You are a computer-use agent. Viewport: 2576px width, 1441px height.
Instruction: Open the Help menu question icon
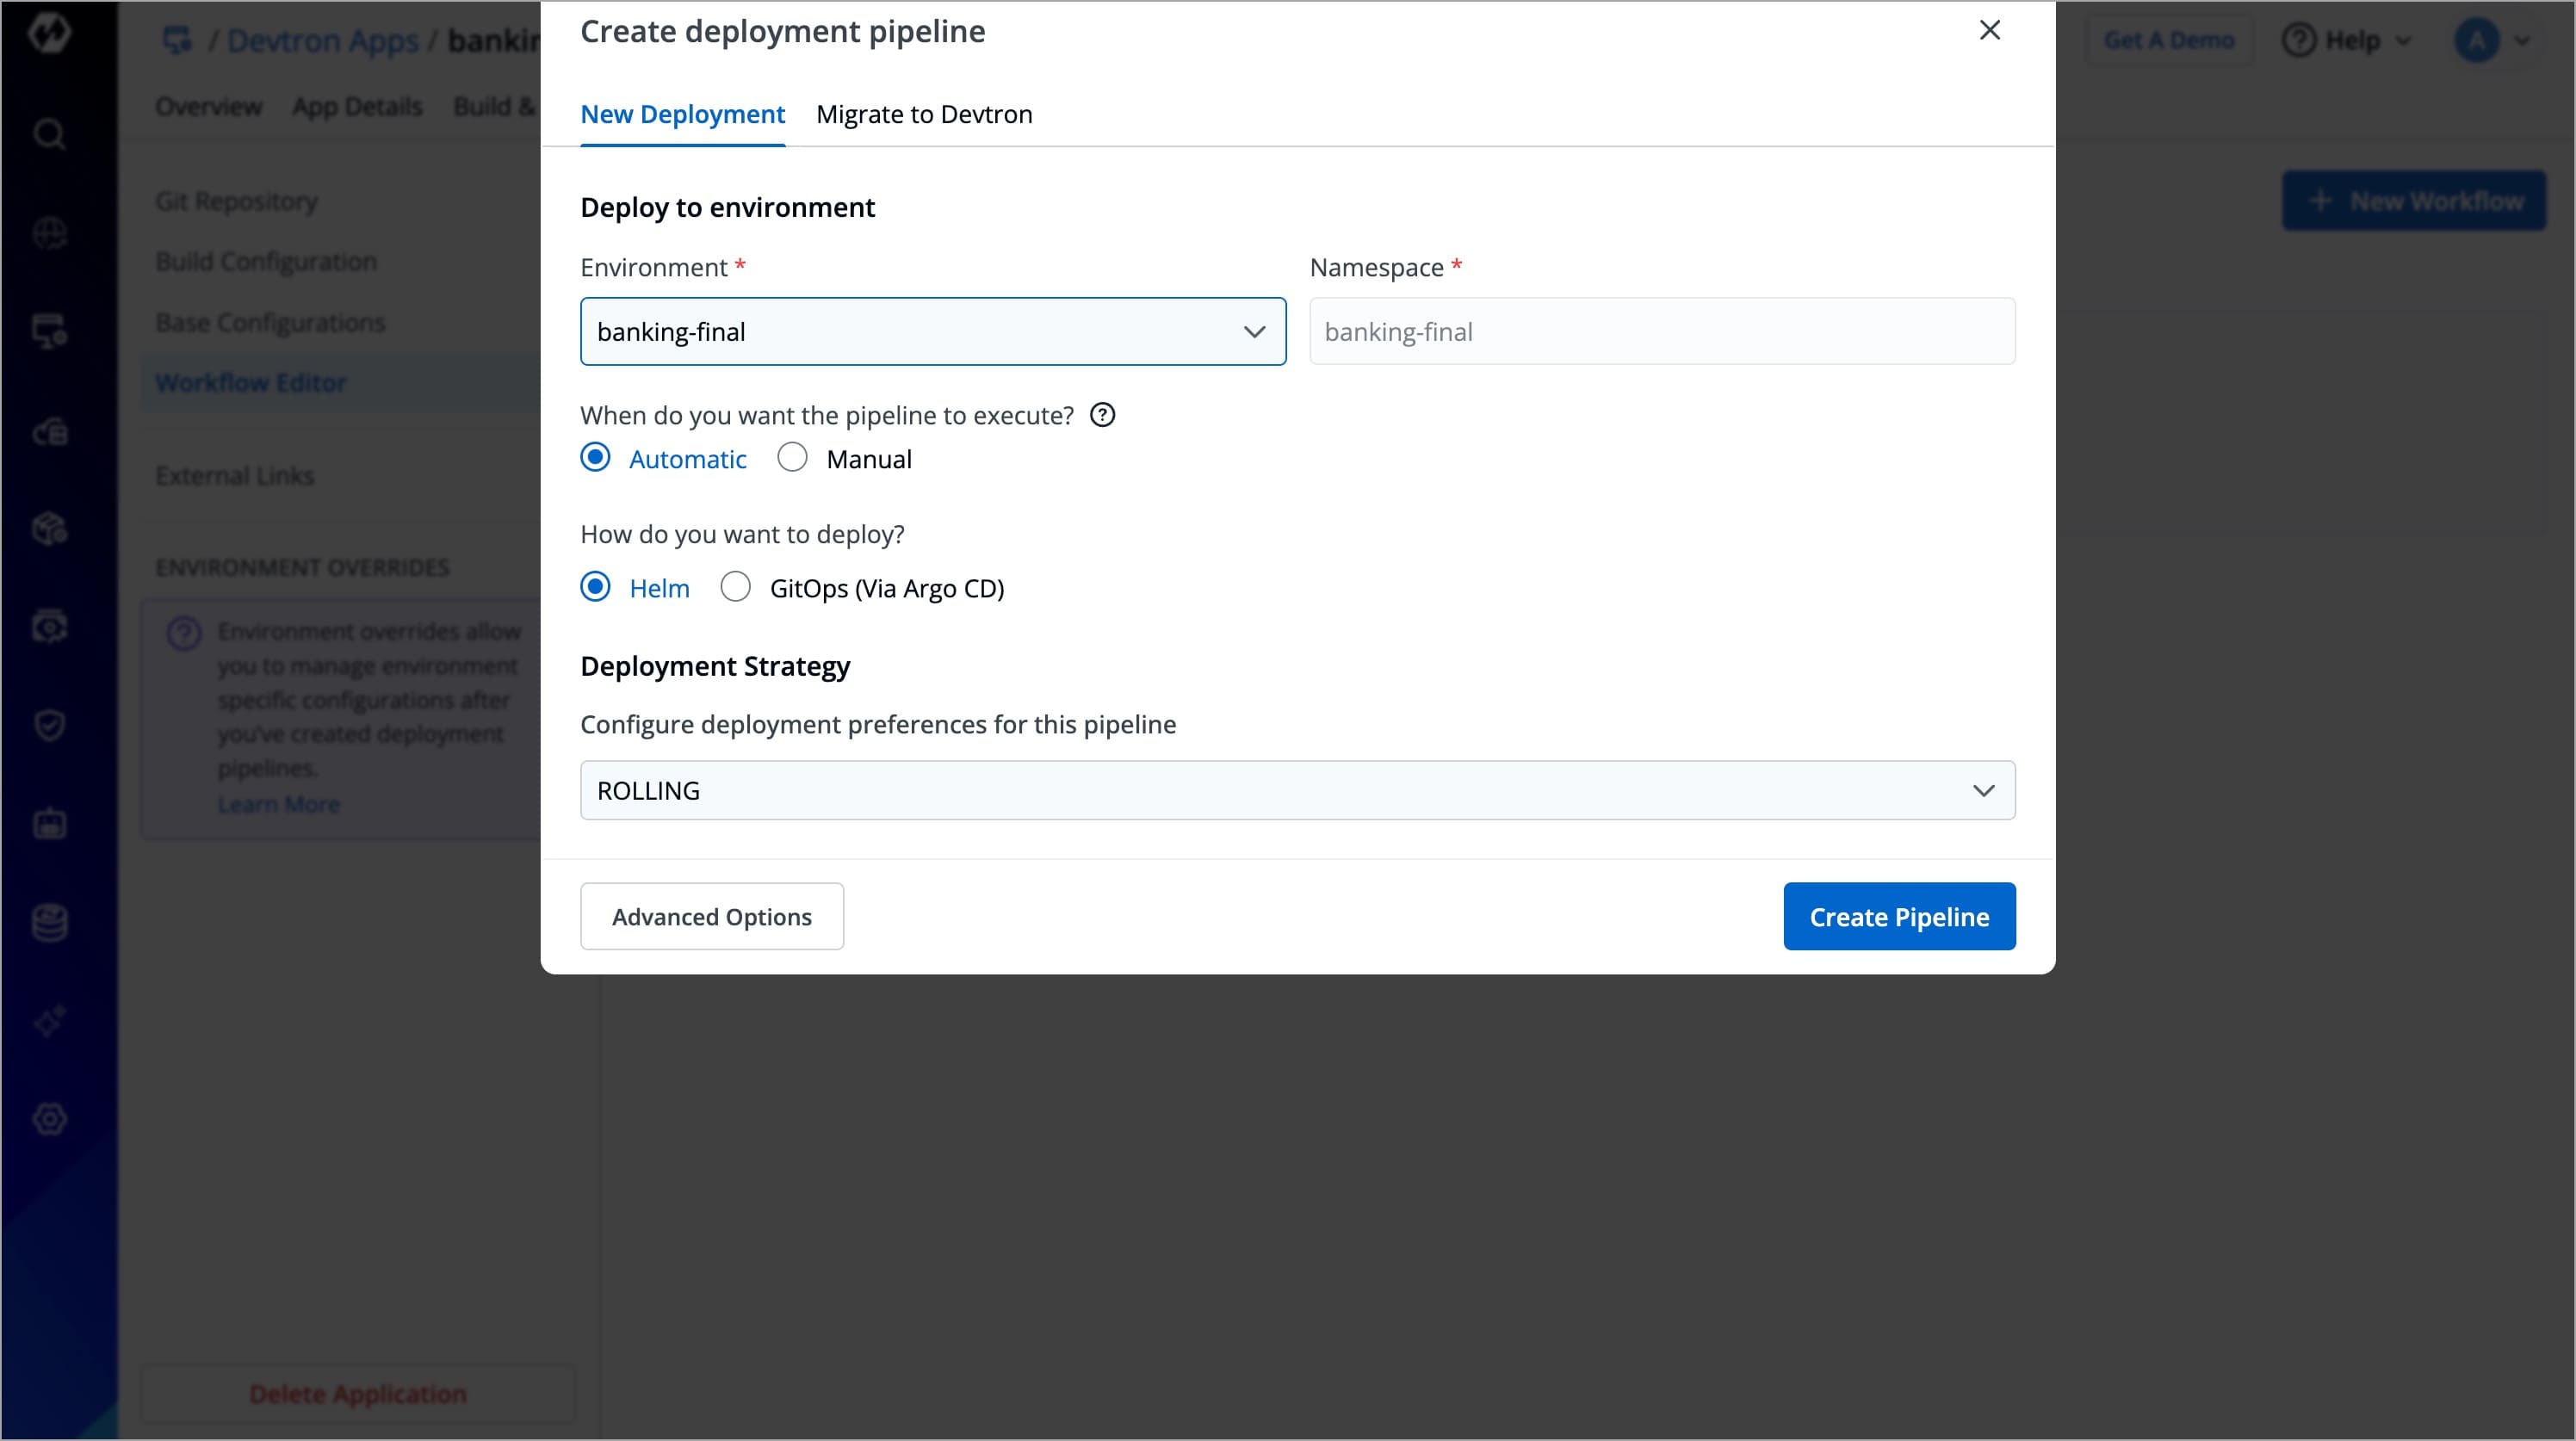coord(2298,40)
